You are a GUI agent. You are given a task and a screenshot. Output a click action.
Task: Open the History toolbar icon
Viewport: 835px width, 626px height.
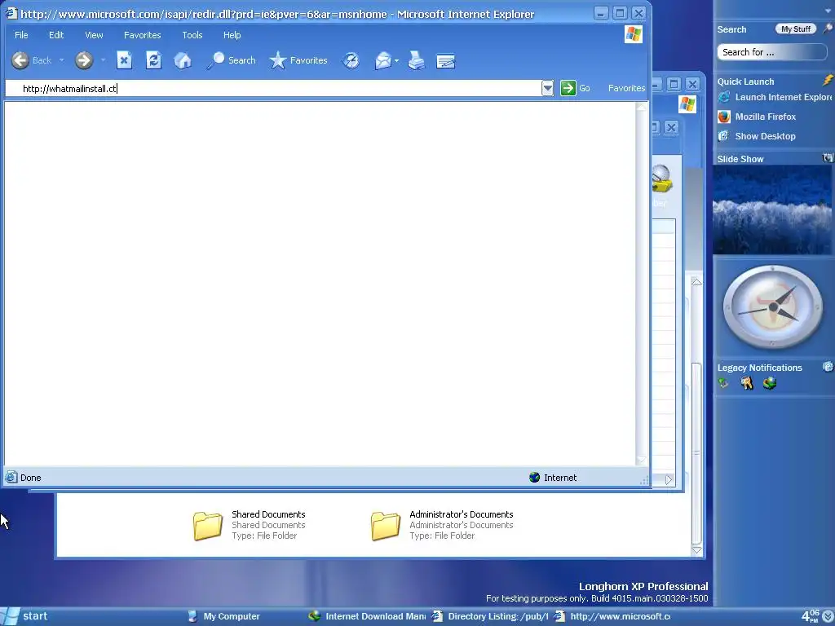pos(351,60)
